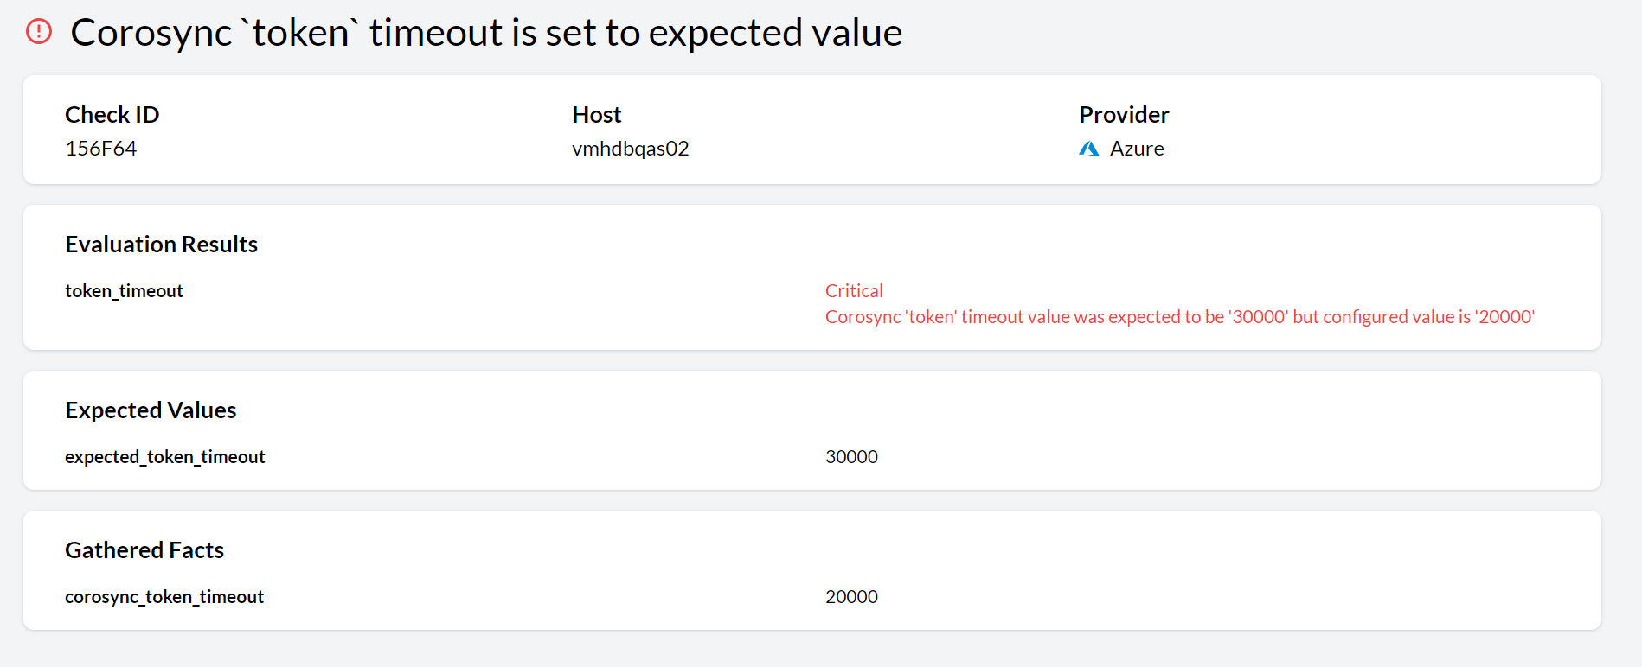Click the Provider label heading
Viewport: 1642px width, 667px height.
[1124, 115]
